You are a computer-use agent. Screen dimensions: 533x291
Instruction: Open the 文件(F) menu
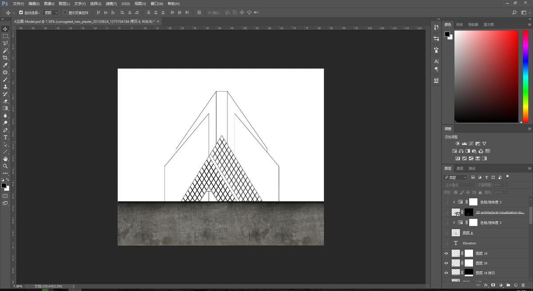tap(18, 4)
